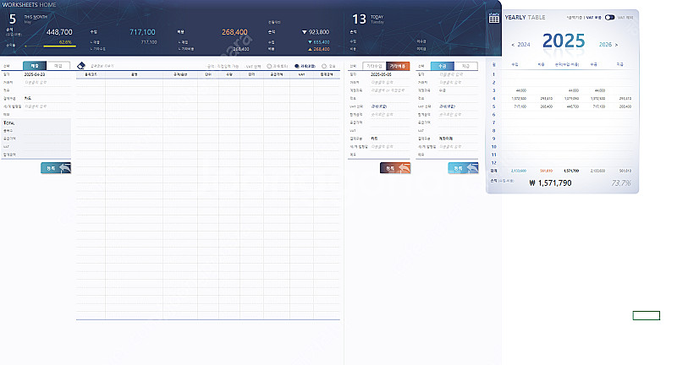Viewport: 677px width, 365px height.
Task: Click the eraser icon to clear entries
Action: click(x=81, y=66)
